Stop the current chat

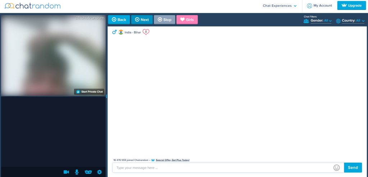[x=165, y=20]
